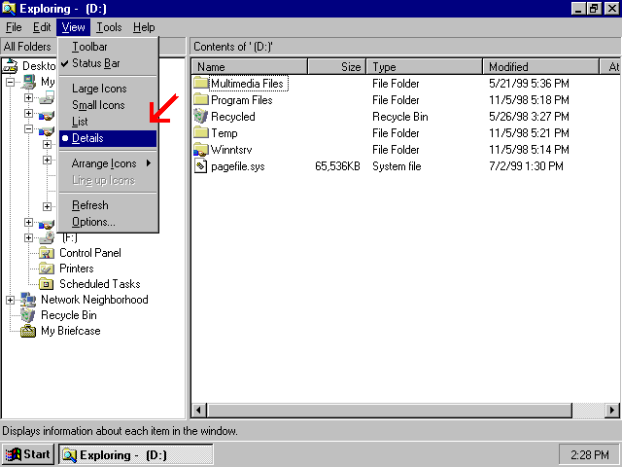622x467 pixels.
Task: Select My Briefcase label in tree
Action: point(71,331)
